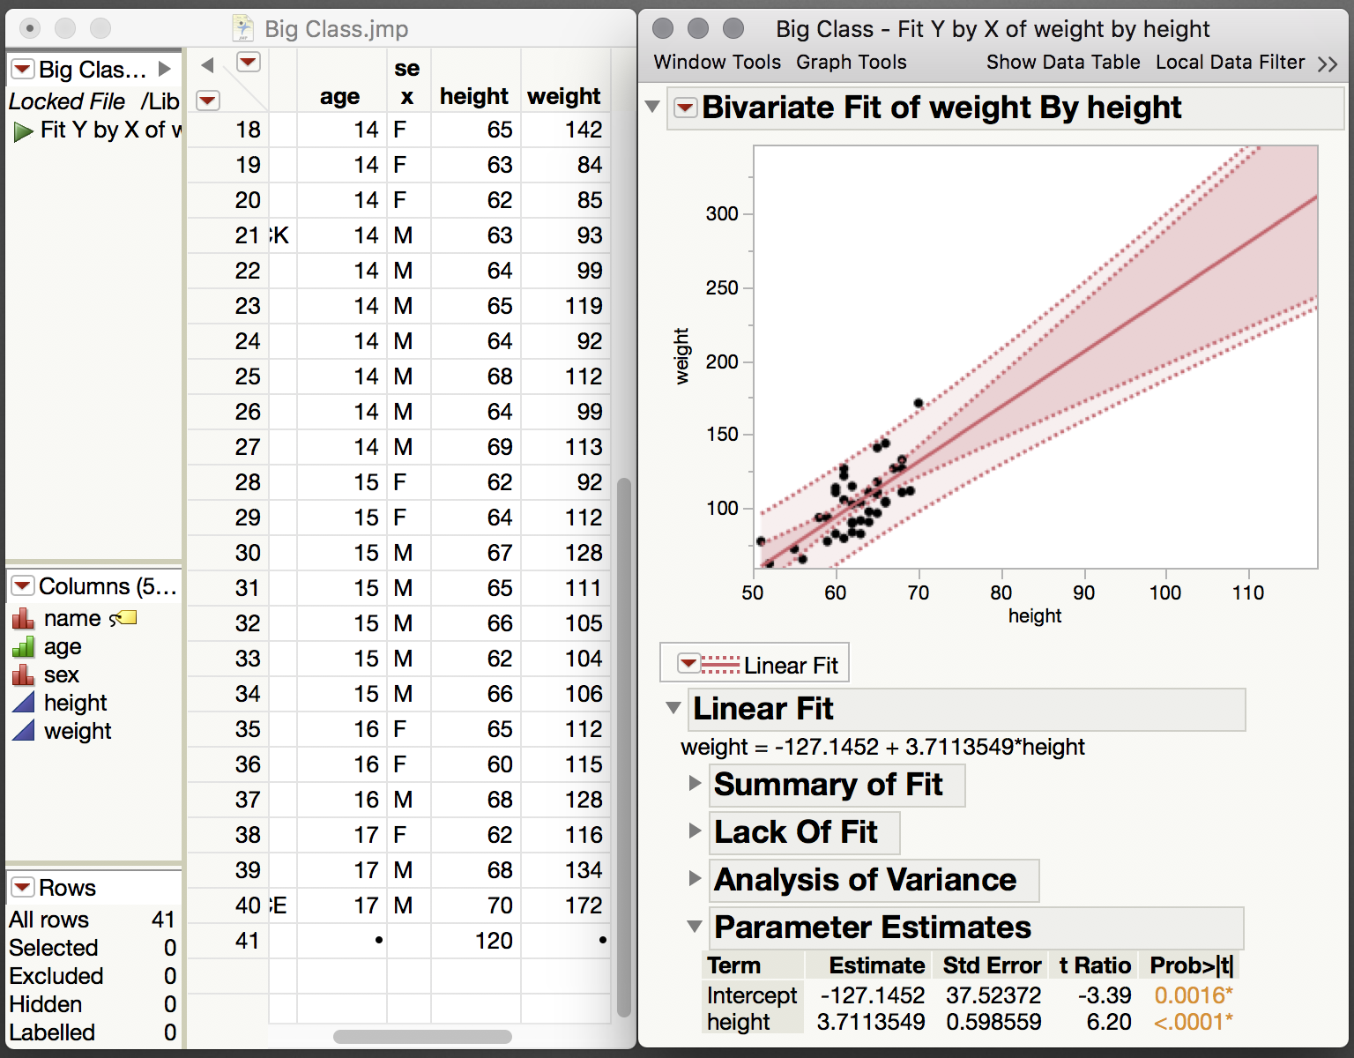
Task: Click the continuous modeling icon beside height
Action: (23, 703)
